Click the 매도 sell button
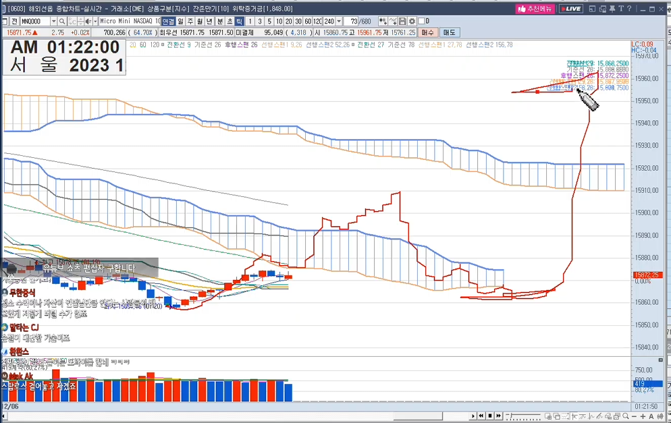 [x=450, y=32]
